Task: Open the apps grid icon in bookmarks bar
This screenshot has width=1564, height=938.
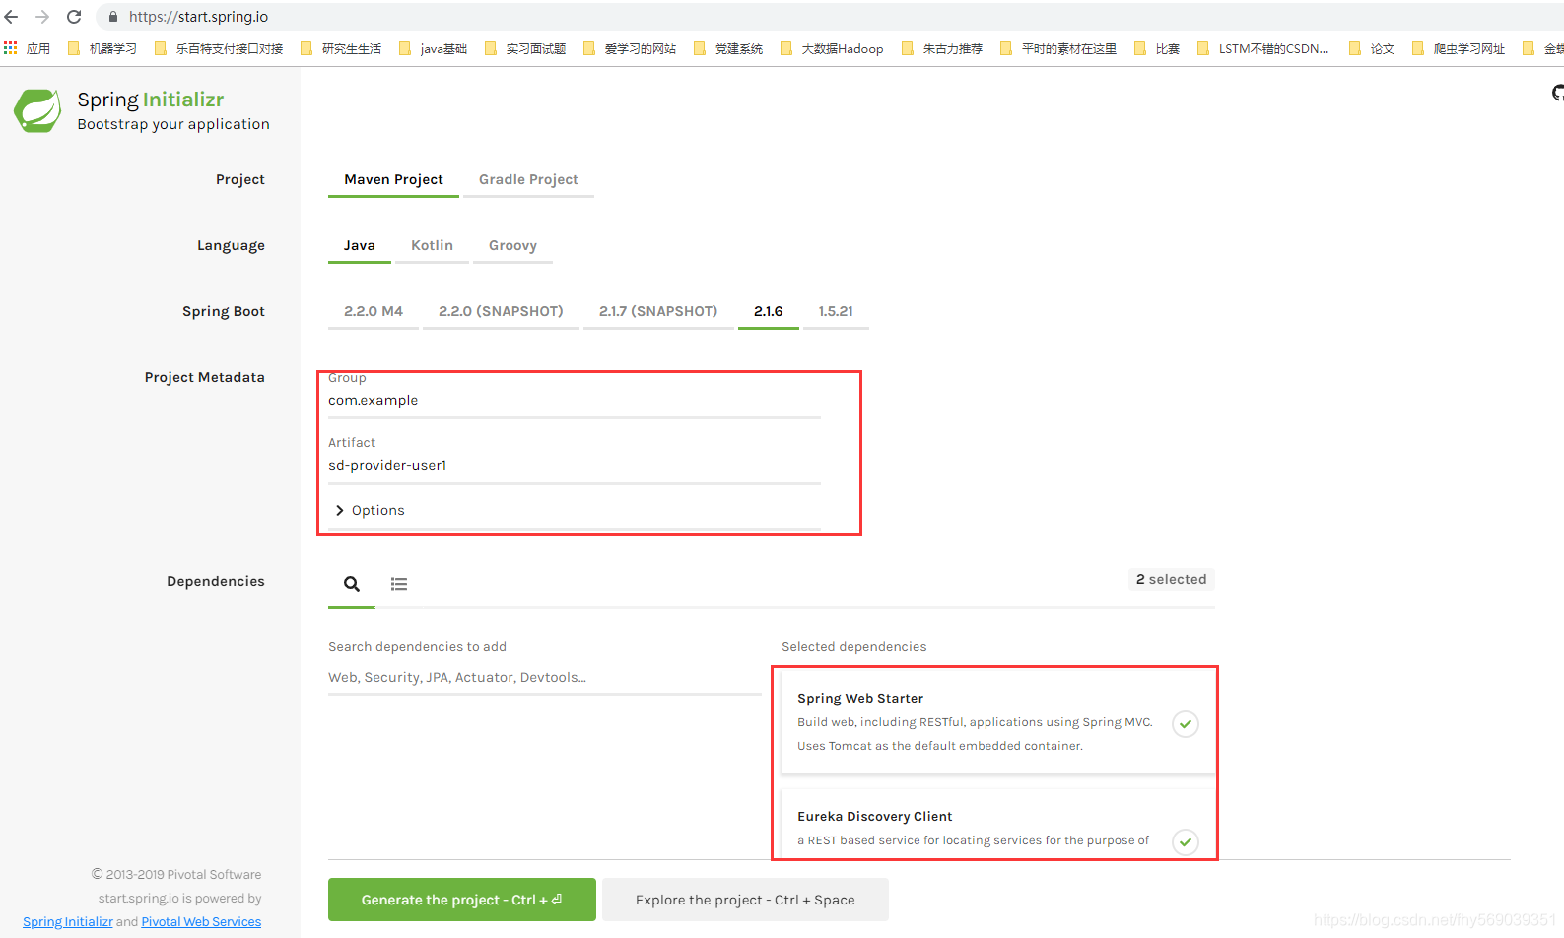Action: (11, 47)
